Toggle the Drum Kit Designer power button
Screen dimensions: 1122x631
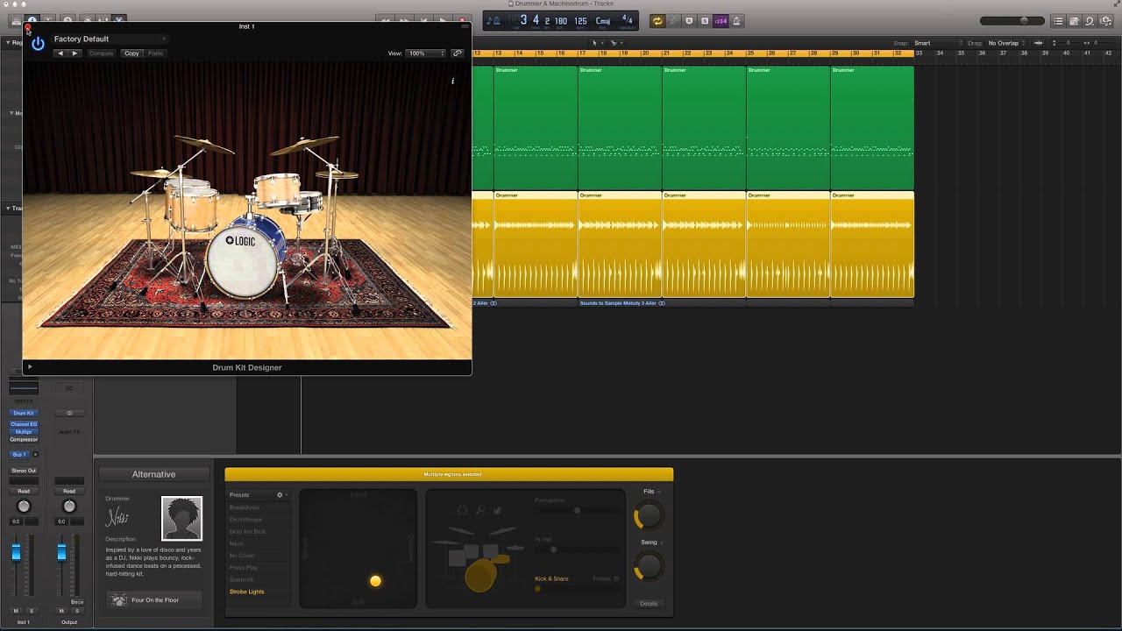click(38, 43)
